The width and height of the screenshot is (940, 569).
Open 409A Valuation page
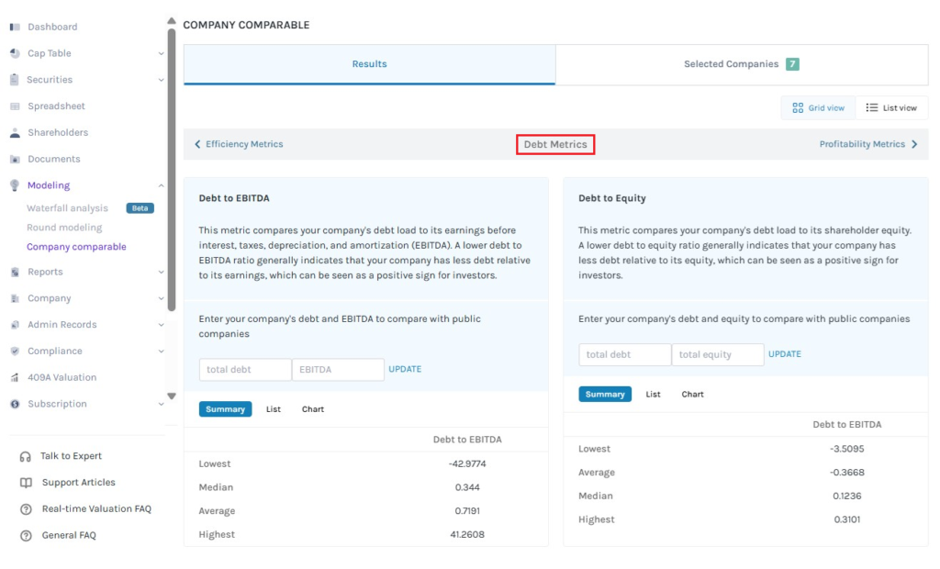click(62, 377)
